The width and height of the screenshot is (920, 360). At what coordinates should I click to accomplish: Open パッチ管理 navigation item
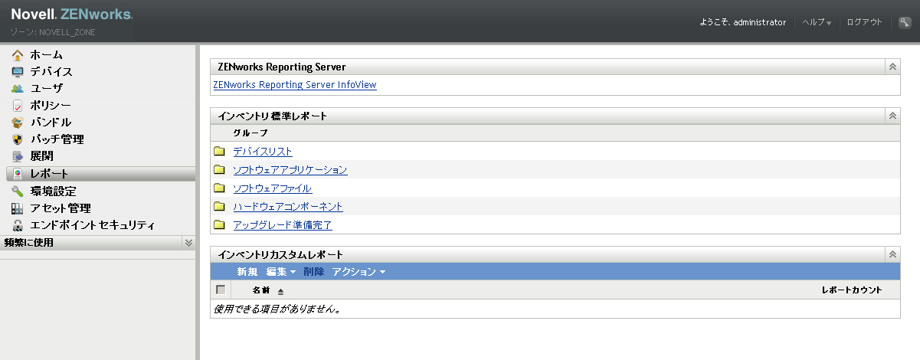point(57,139)
